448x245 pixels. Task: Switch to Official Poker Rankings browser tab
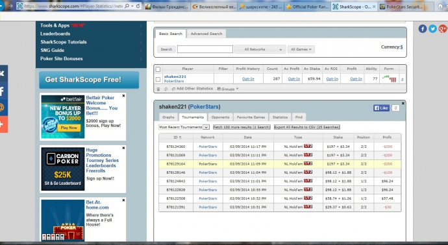[307, 6]
